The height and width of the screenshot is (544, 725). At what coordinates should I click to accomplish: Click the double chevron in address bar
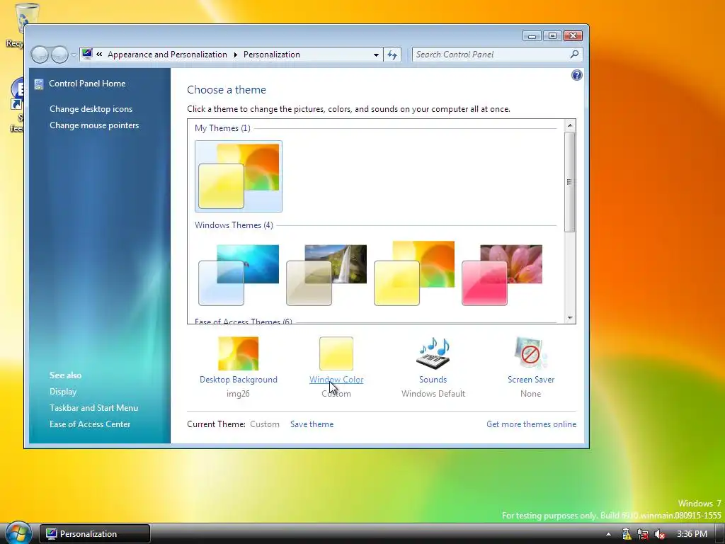coord(99,54)
